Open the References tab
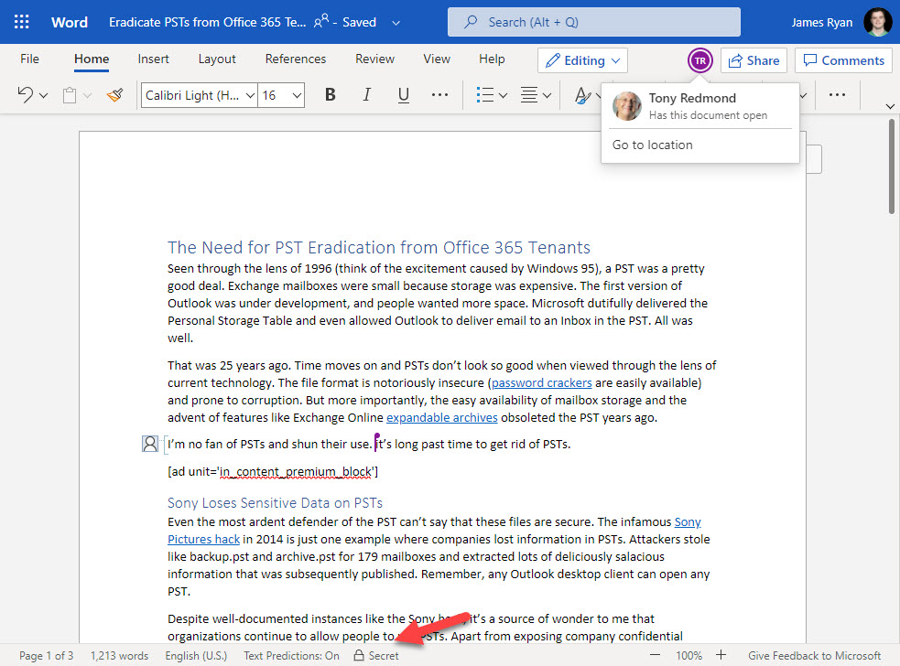 pos(296,59)
